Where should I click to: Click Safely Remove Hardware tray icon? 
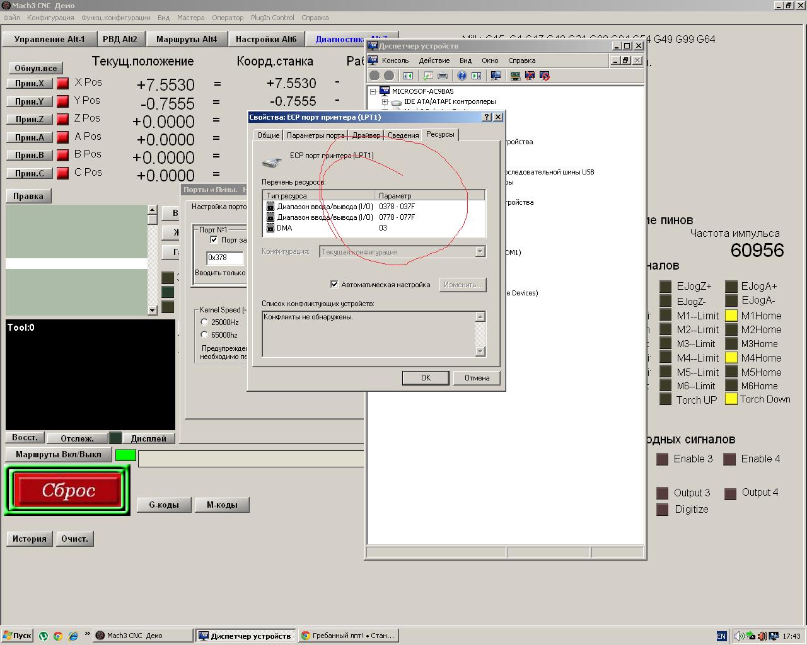[751, 636]
